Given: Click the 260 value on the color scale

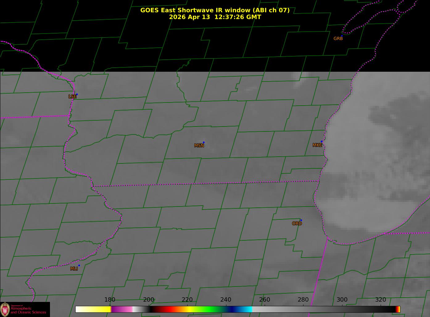Looking at the screenshot, I should pyautogui.click(x=265, y=300).
